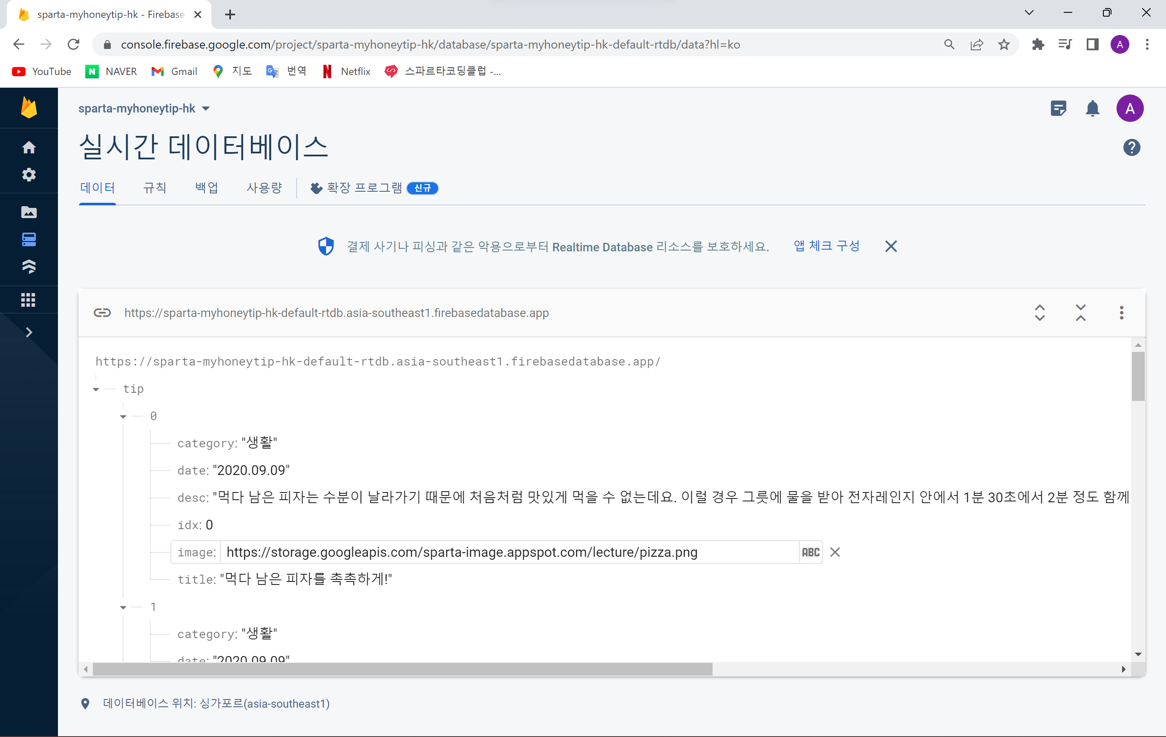Select idx value 0

point(209,524)
